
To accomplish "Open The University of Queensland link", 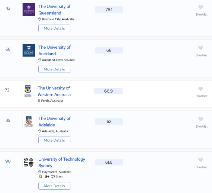I will click(x=54, y=10).
